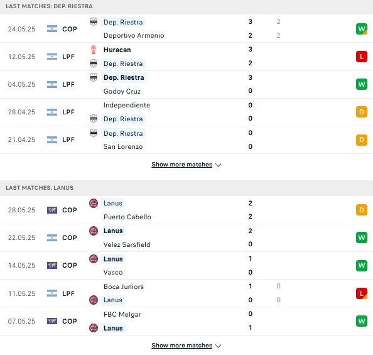This screenshot has width=373, height=355.
Task: Click the continental flag on 14.05.25 row
Action: (52, 265)
